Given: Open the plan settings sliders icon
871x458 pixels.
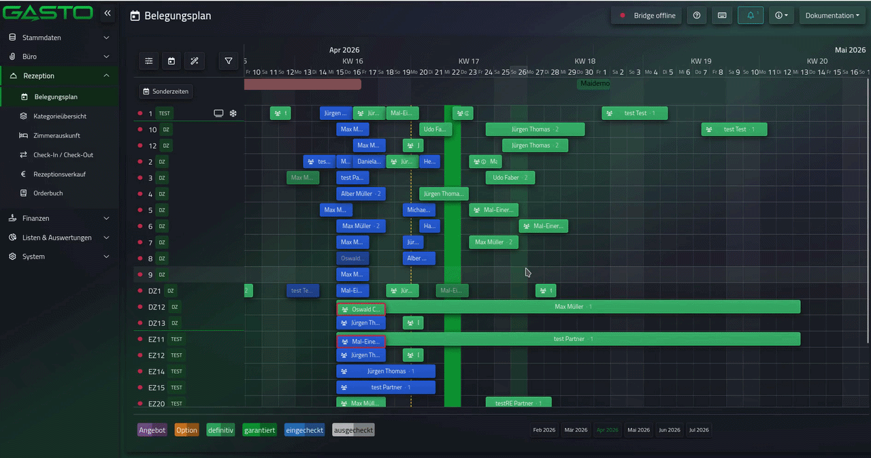Looking at the screenshot, I should click(149, 61).
